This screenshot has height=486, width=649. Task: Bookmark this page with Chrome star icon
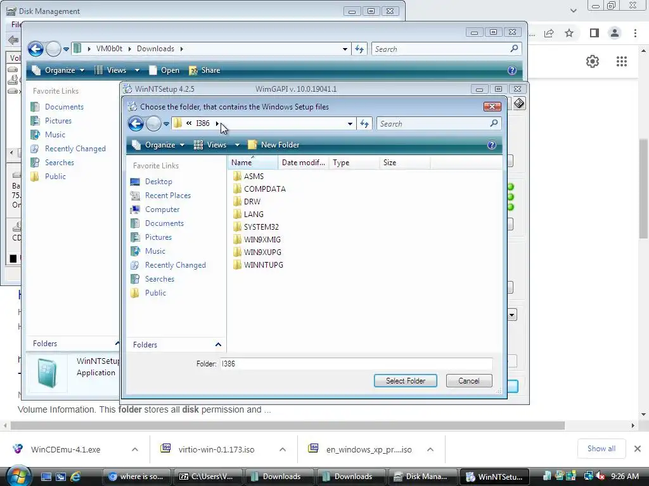pyautogui.click(x=569, y=33)
